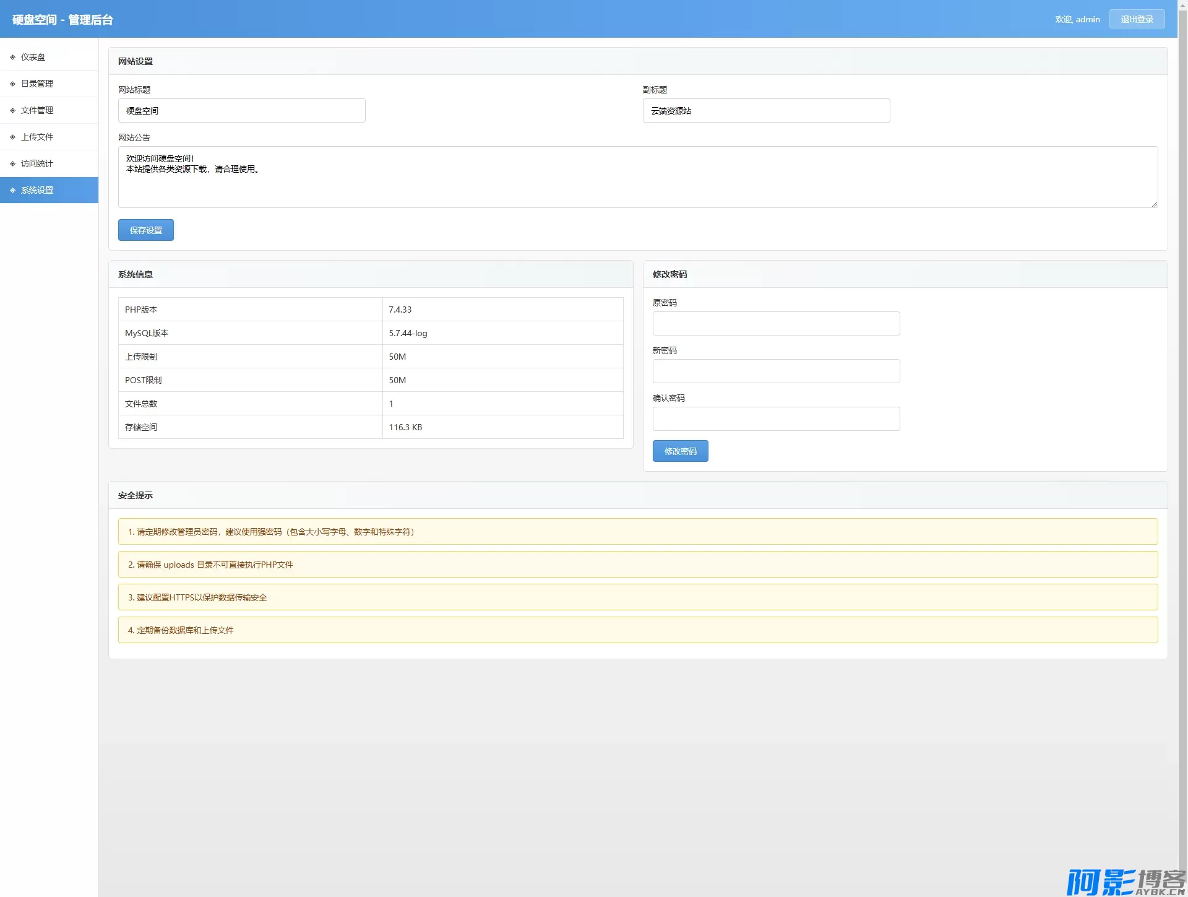Viewport: 1188px width, 897px height.
Task: Open the 目录管理 menu item
Action: [37, 84]
